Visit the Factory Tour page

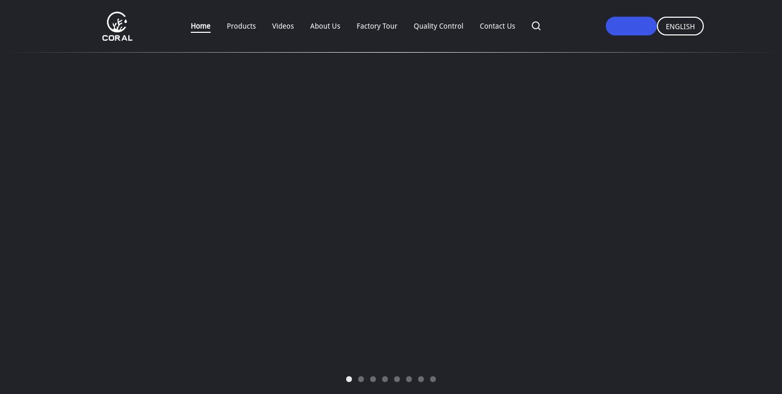[x=377, y=26]
